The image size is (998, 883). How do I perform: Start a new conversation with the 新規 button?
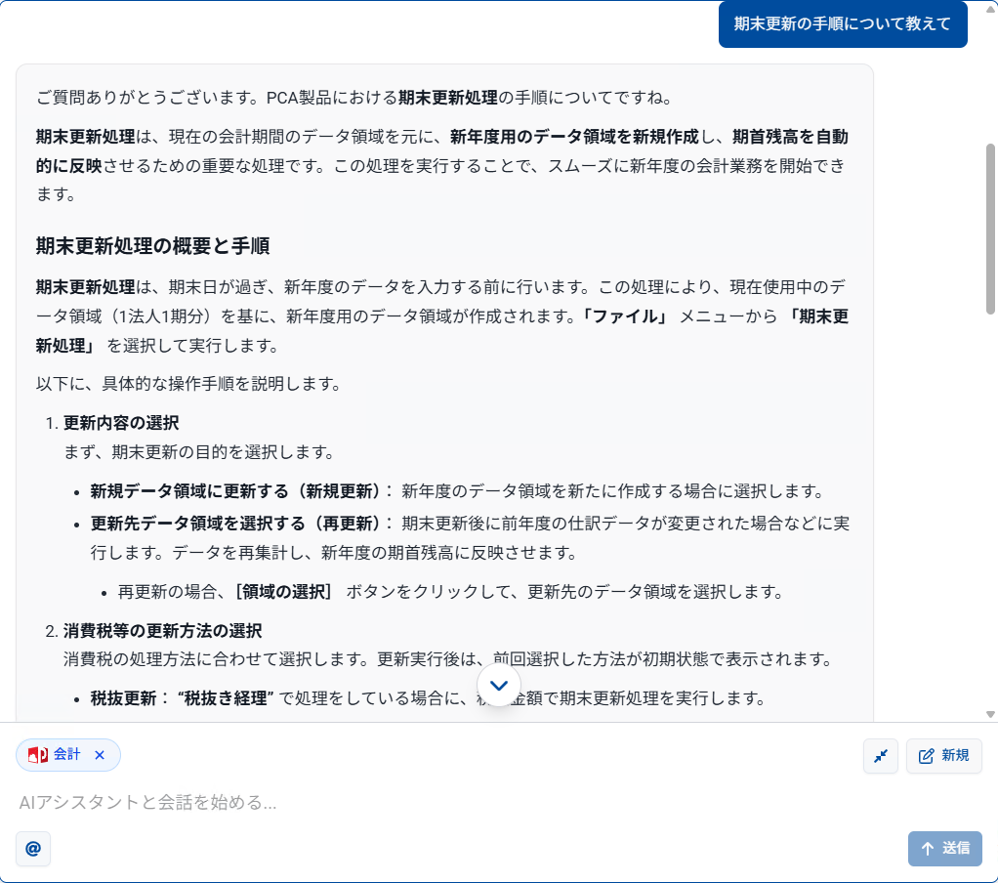943,755
